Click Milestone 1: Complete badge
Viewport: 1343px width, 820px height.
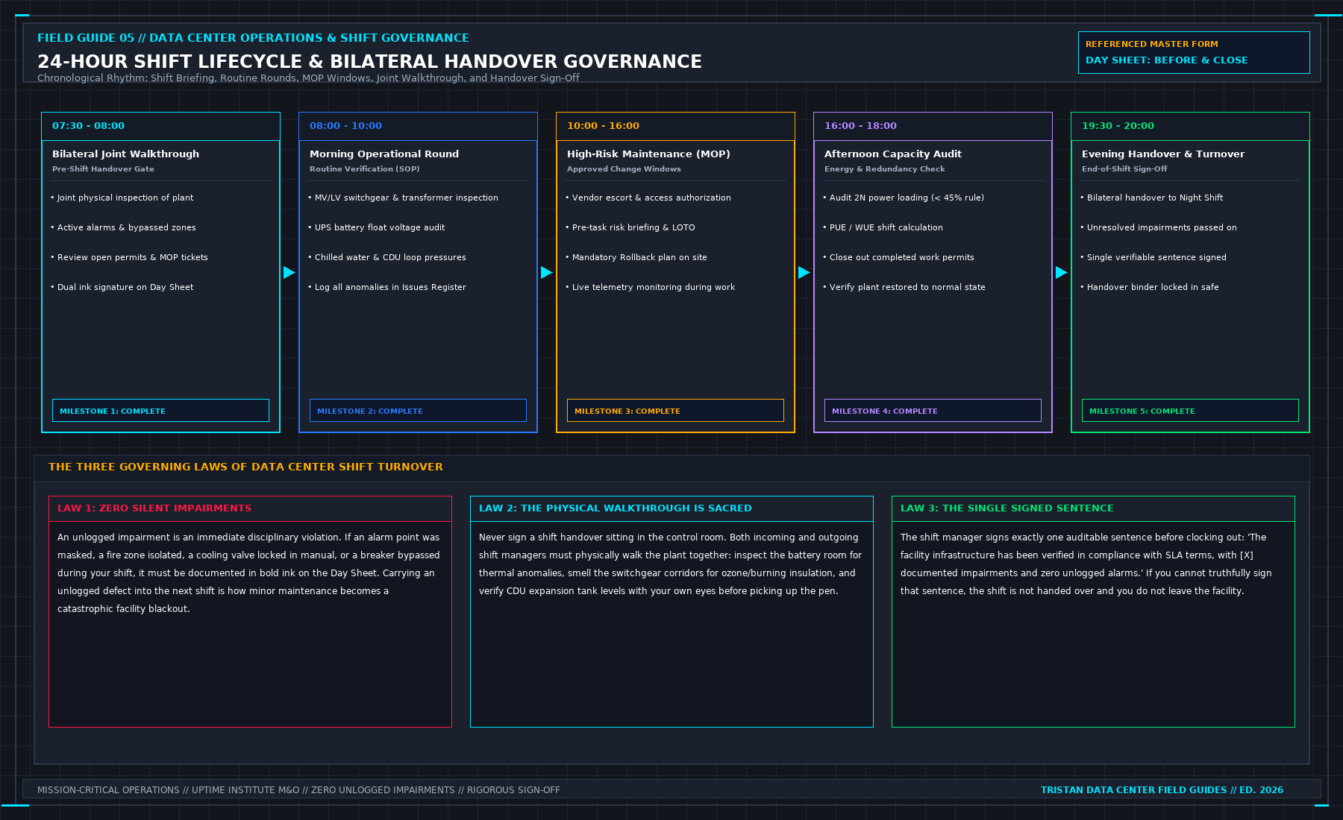[160, 411]
